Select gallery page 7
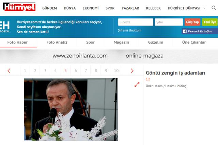 [86, 71]
